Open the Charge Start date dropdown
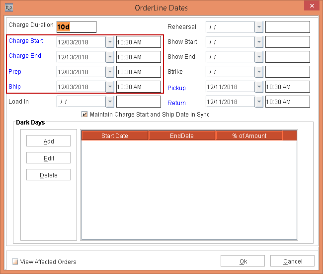 pyautogui.click(x=110, y=42)
